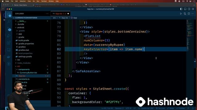The width and height of the screenshot is (197, 110).
Task: Open the Explorer view in activity bar
Action: [9, 15]
